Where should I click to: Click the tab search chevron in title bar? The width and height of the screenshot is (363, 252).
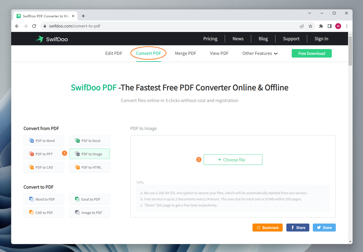[x=310, y=13]
